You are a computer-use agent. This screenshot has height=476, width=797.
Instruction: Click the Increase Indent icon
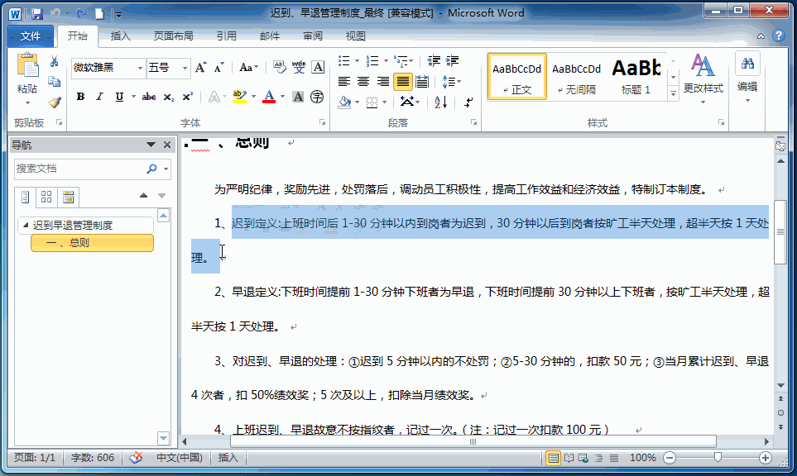pos(452,60)
